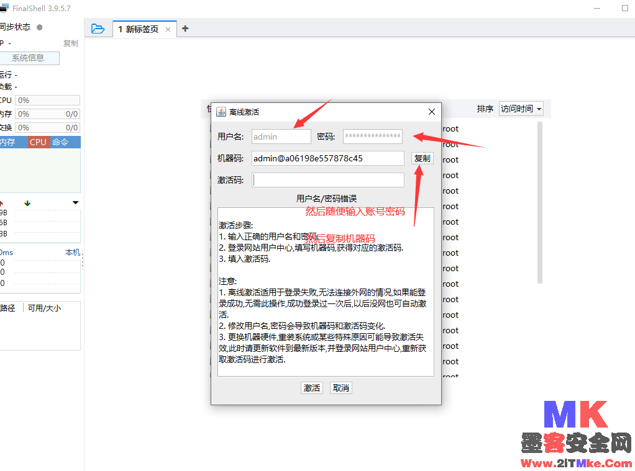This screenshot has width=635, height=471.
Task: Click the empty 激活码 field
Action: click(x=327, y=180)
